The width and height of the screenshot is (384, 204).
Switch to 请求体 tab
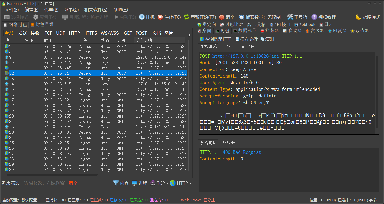[248, 46]
